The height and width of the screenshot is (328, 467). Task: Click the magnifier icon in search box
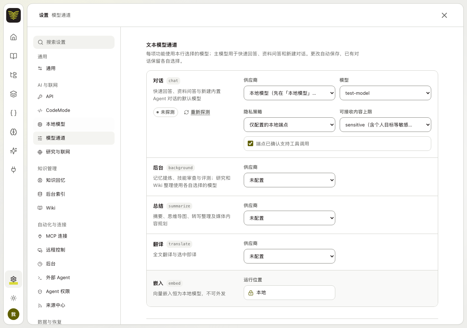click(40, 42)
